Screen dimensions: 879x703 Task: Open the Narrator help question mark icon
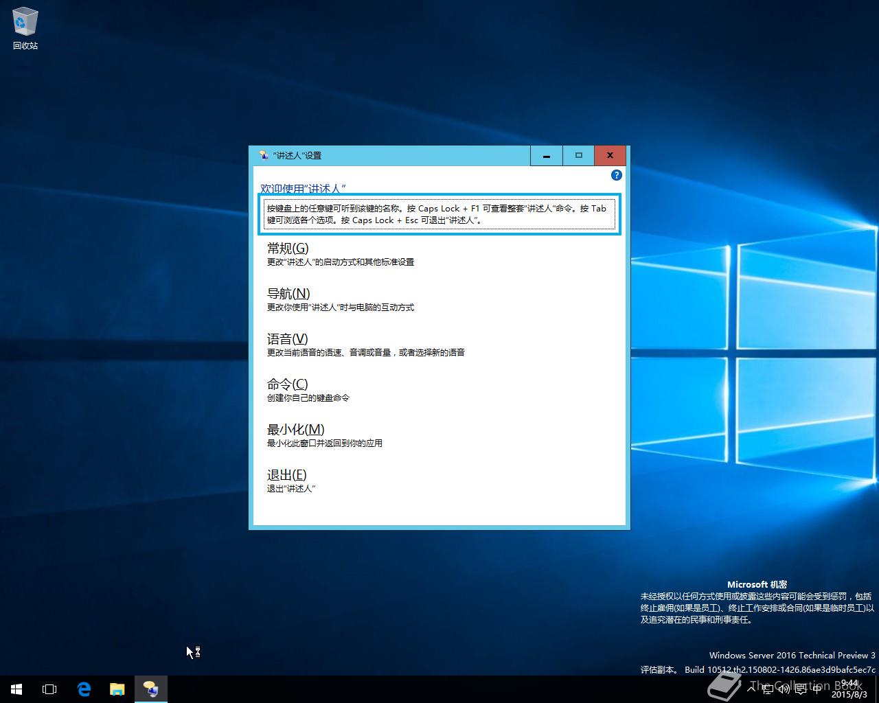click(616, 175)
